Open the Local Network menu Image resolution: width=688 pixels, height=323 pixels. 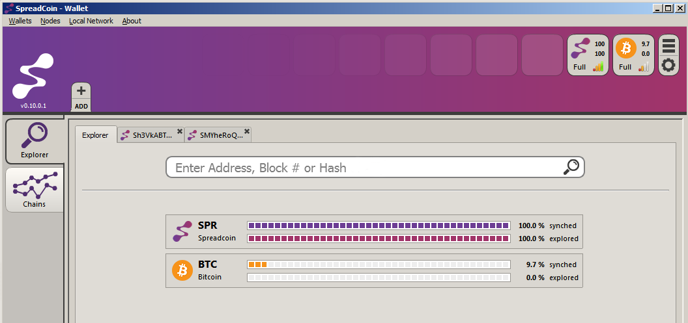coord(91,21)
